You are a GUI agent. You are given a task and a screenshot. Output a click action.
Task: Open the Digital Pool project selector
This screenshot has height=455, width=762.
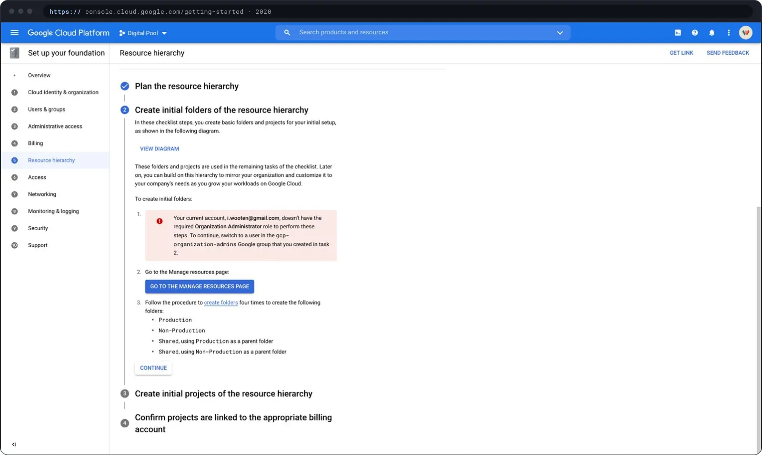pos(143,33)
